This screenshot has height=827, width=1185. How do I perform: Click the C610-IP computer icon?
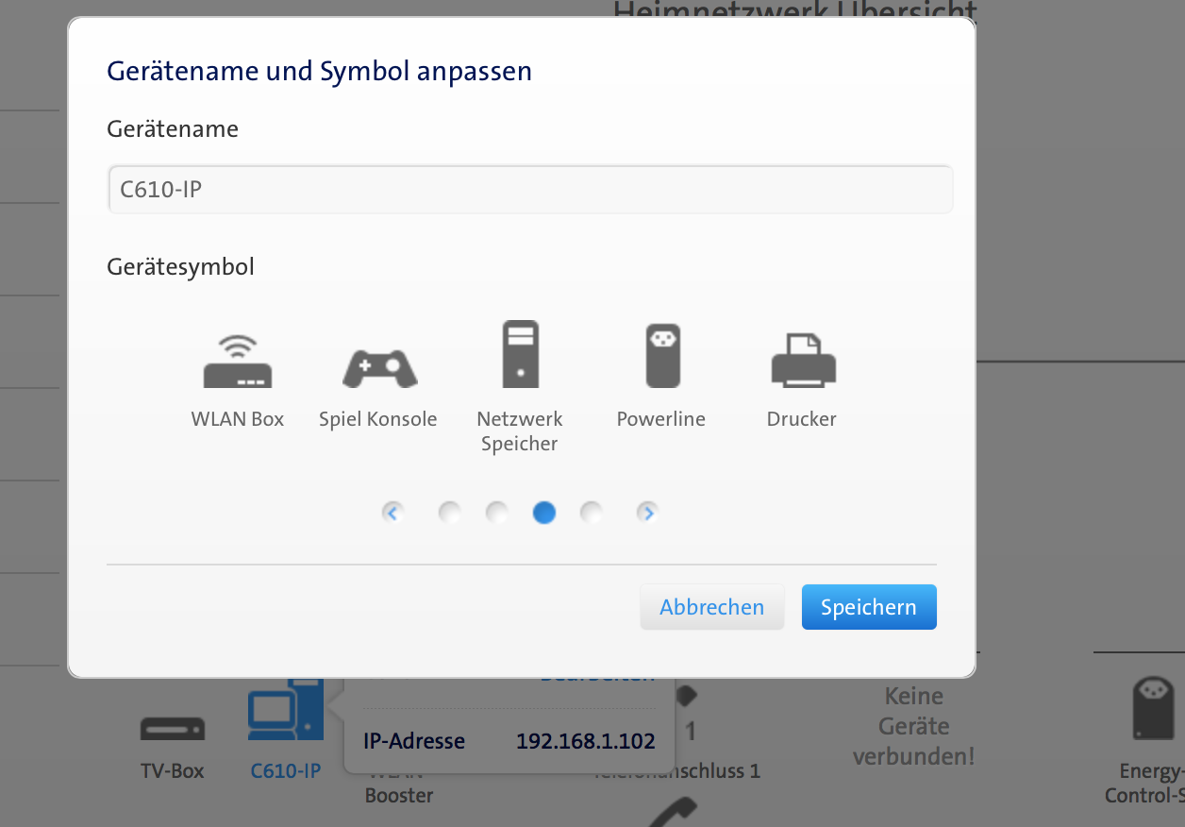(285, 712)
